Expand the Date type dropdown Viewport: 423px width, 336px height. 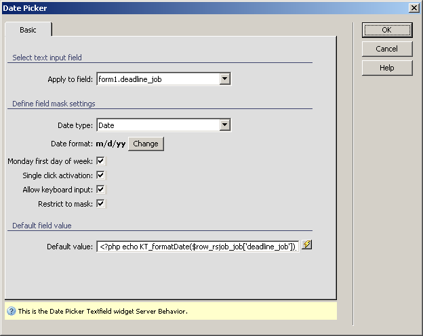pyautogui.click(x=225, y=125)
